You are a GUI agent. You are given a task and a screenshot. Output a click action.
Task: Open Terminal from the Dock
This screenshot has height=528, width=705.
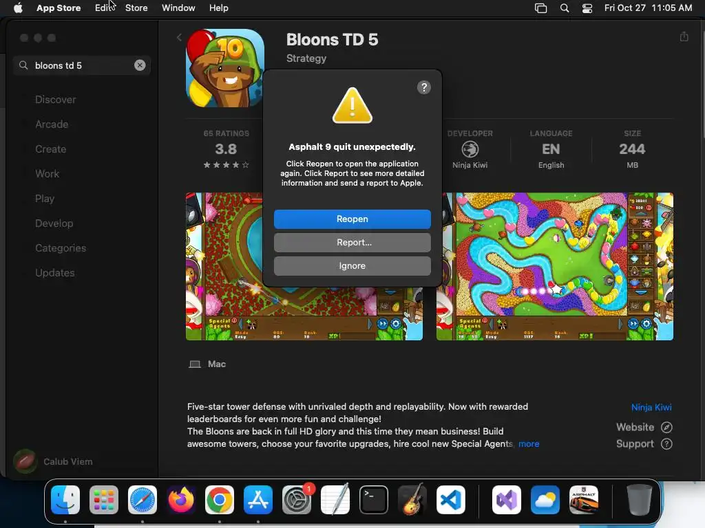[x=374, y=500]
